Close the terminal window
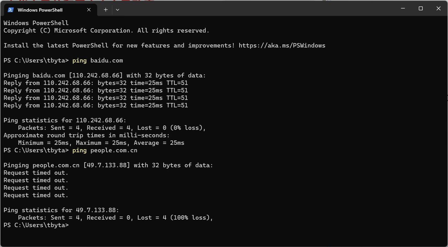The height and width of the screenshot is (247, 448). click(438, 9)
